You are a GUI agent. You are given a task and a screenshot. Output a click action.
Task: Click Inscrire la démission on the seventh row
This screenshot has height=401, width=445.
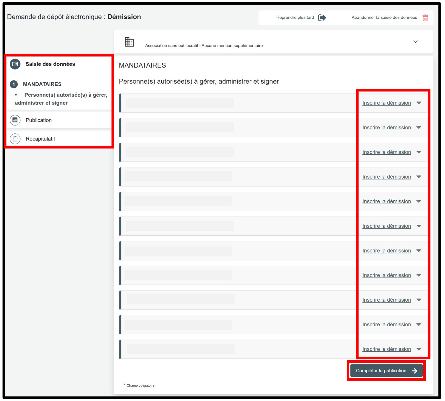(x=386, y=251)
